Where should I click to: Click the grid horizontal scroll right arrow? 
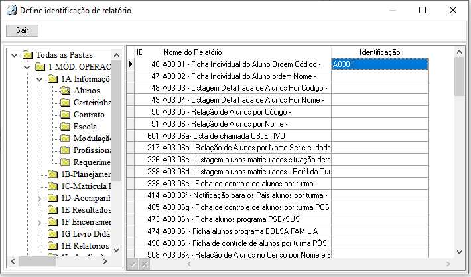[448, 264]
